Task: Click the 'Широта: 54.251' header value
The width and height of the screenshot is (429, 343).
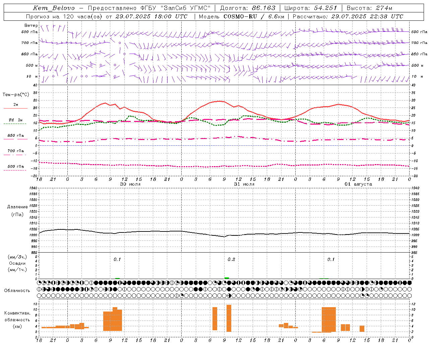Action: pyautogui.click(x=311, y=8)
